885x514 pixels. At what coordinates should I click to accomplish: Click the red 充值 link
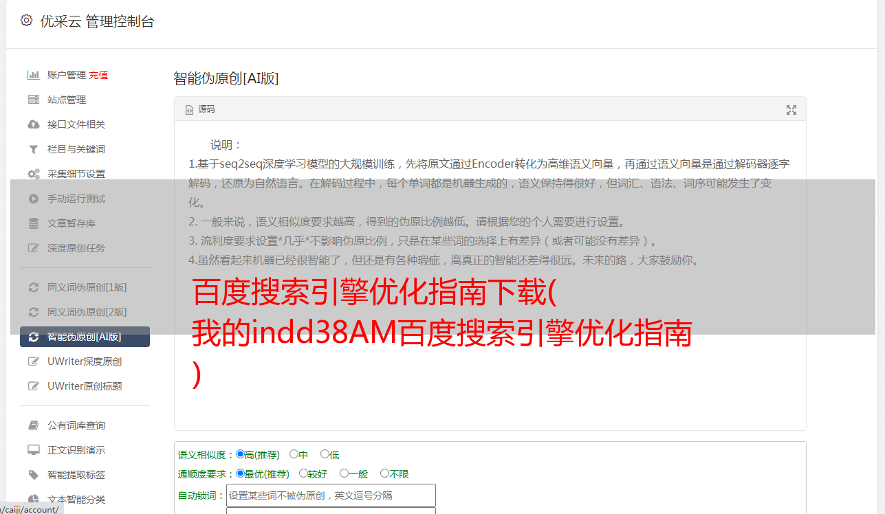coord(98,75)
